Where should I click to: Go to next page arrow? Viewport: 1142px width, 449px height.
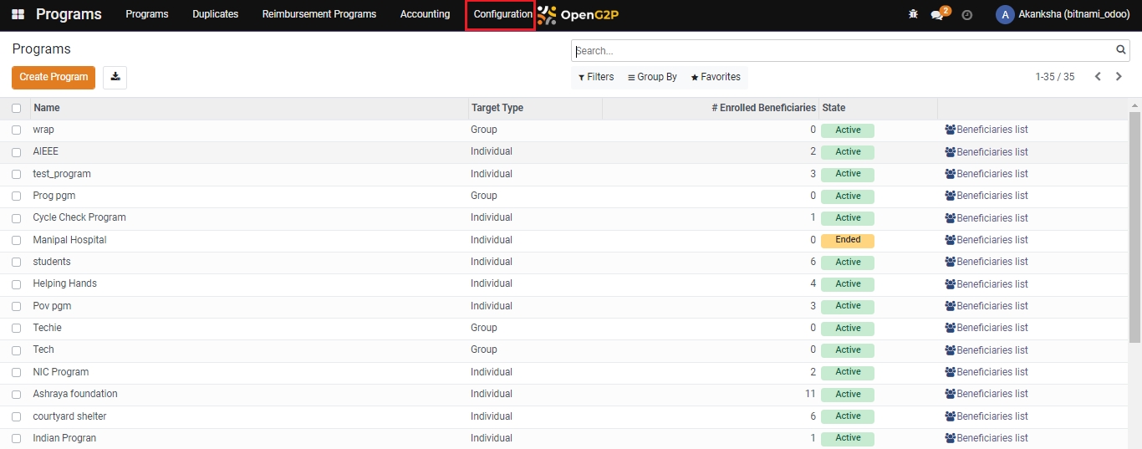coord(1119,77)
